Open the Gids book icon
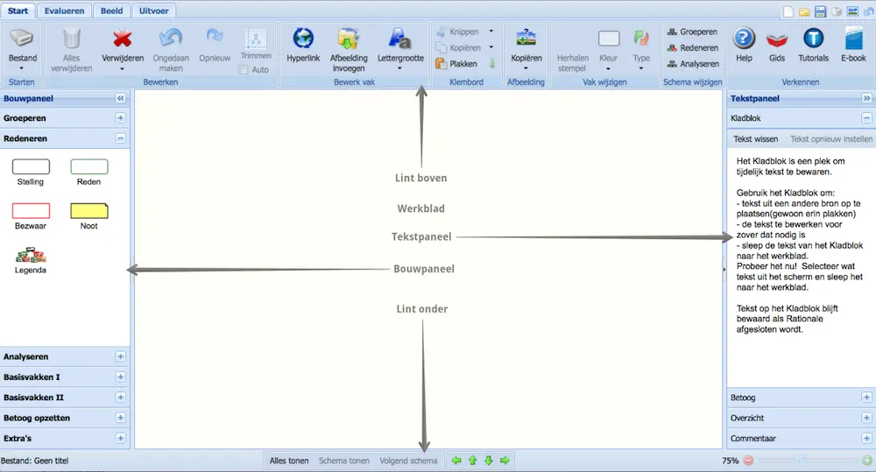876x472 pixels. (x=776, y=39)
